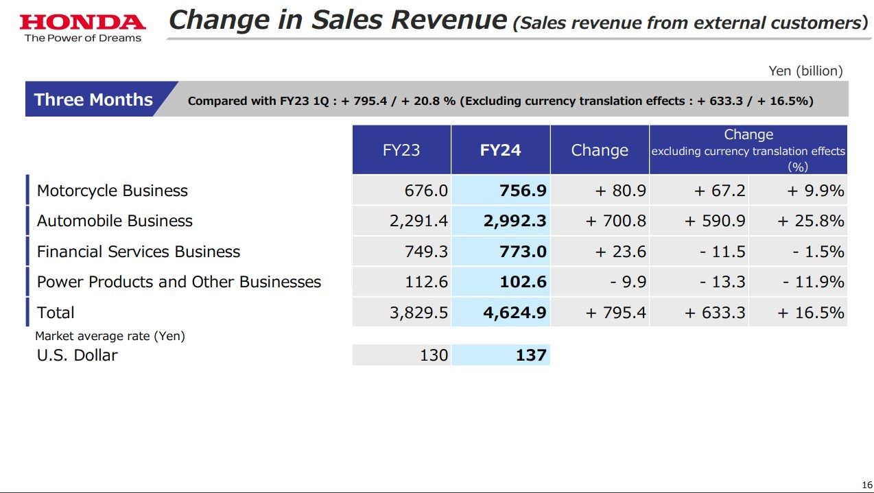Click the Motorcycle FY23 value 676.0
Viewport: 874px width, 493px height.
click(x=426, y=191)
